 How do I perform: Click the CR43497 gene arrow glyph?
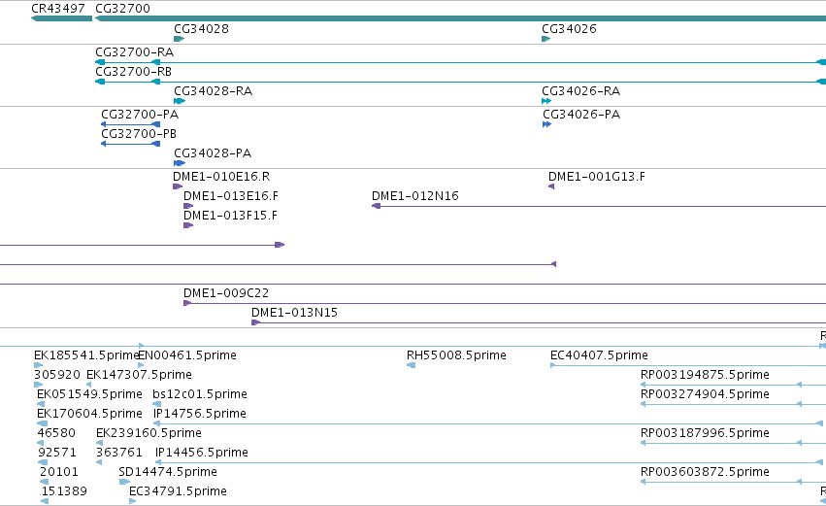point(61,18)
